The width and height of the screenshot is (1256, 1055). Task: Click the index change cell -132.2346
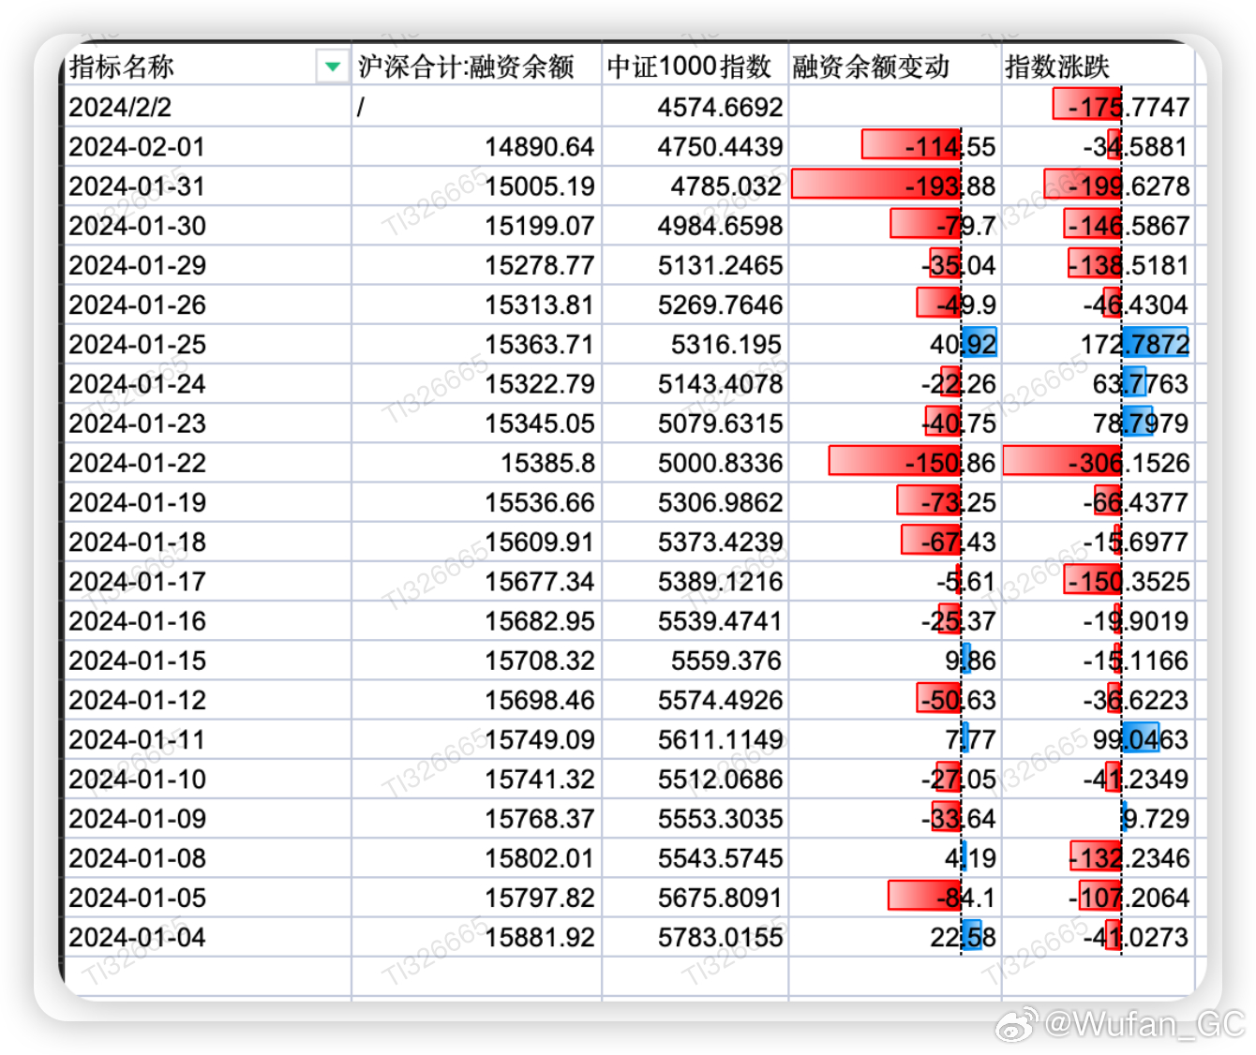[1098, 857]
